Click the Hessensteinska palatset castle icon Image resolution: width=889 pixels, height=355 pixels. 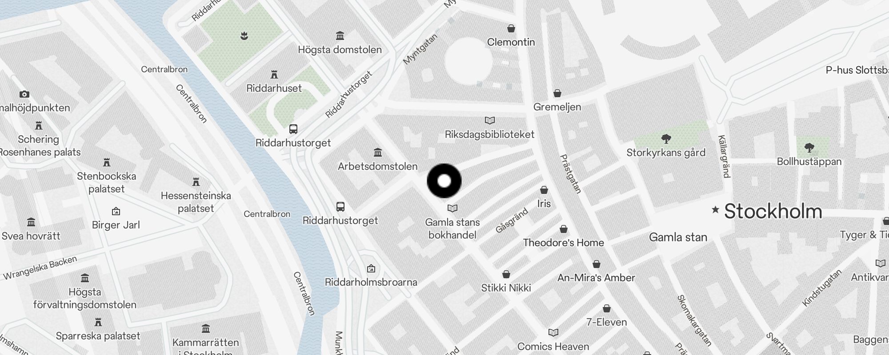(196, 182)
